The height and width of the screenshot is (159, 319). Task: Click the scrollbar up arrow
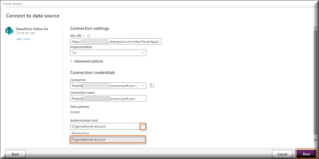(x=315, y=28)
